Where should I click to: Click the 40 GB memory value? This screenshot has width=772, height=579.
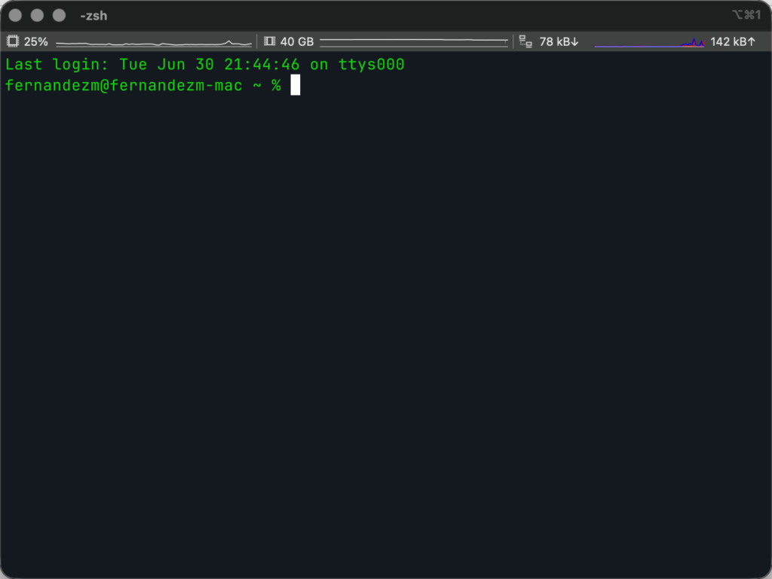coord(297,41)
